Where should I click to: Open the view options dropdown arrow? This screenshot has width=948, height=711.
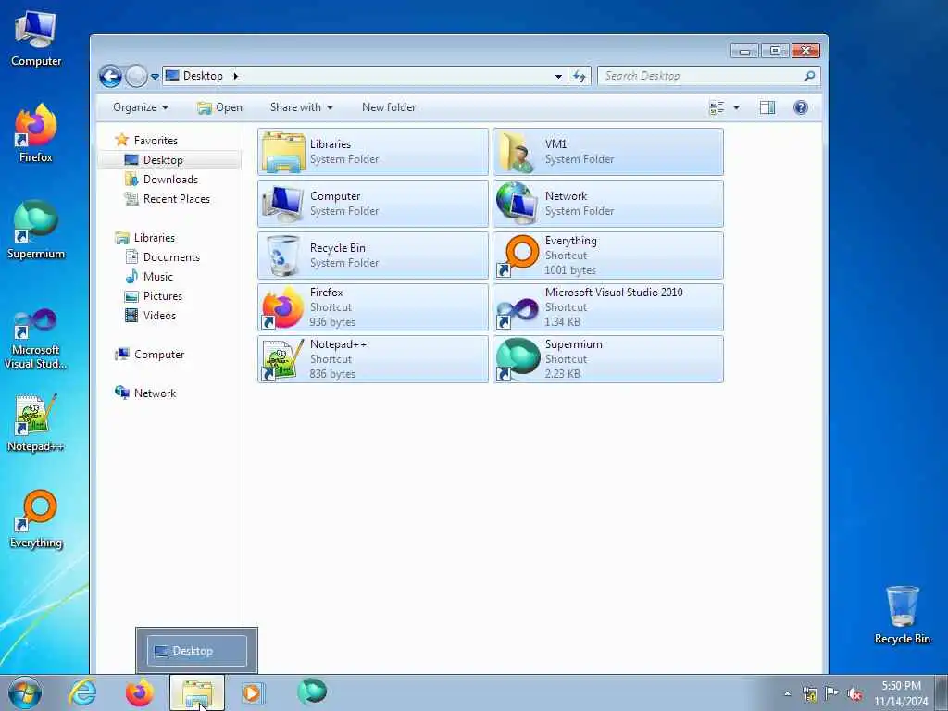(736, 107)
